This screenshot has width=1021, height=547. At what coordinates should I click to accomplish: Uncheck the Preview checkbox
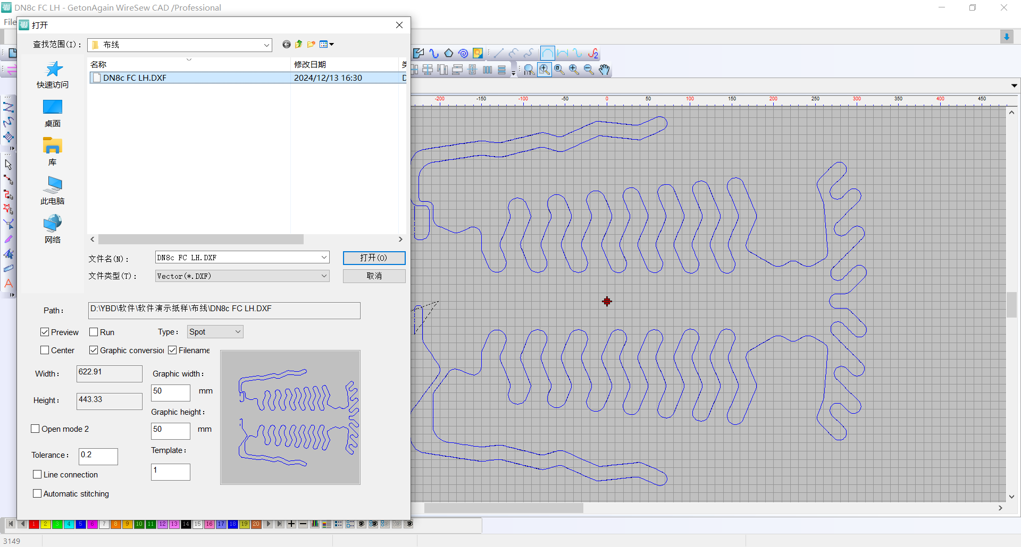click(x=45, y=332)
